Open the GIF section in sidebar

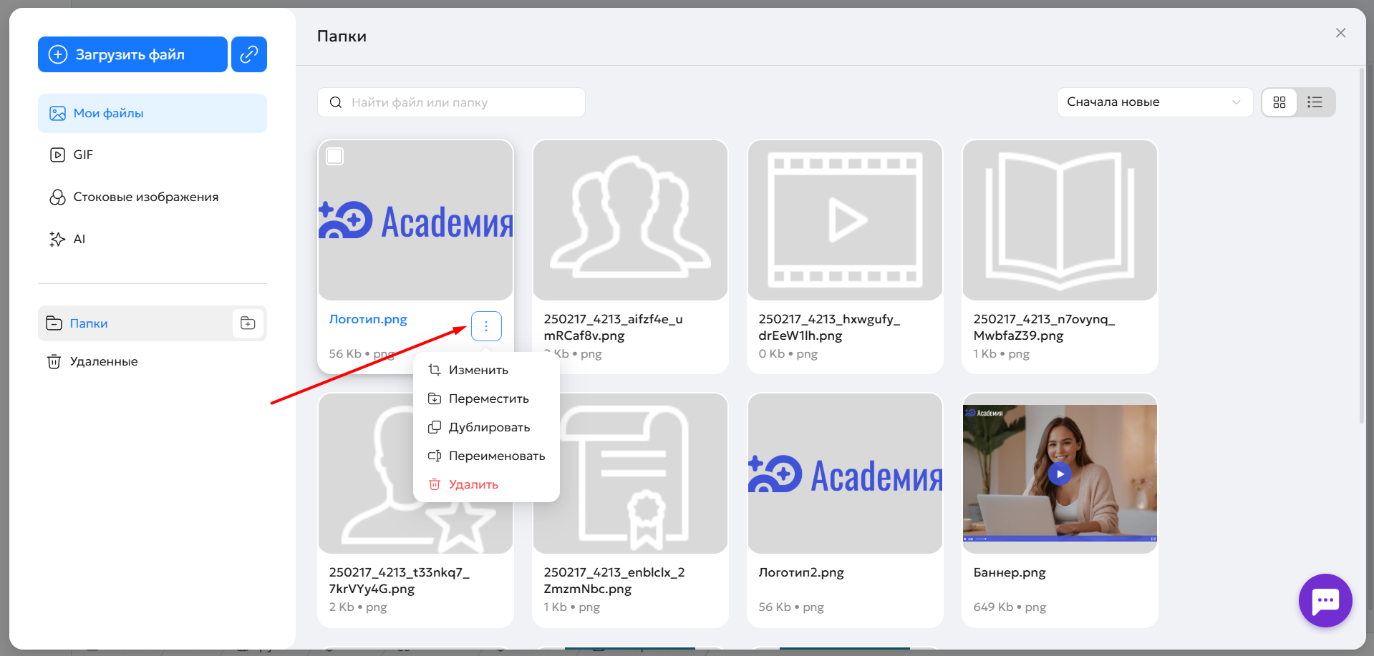(82, 155)
